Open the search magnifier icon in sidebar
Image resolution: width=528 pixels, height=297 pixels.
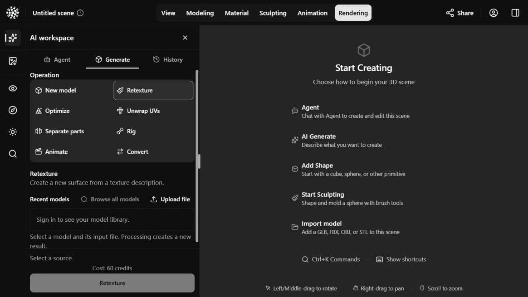tap(13, 154)
